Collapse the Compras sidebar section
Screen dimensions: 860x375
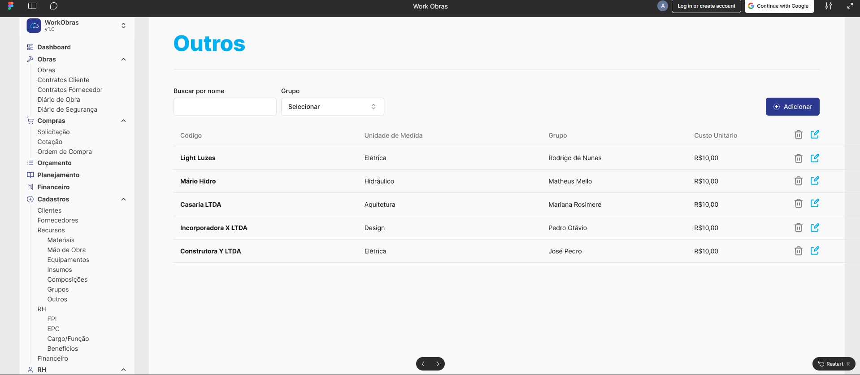[x=123, y=121]
